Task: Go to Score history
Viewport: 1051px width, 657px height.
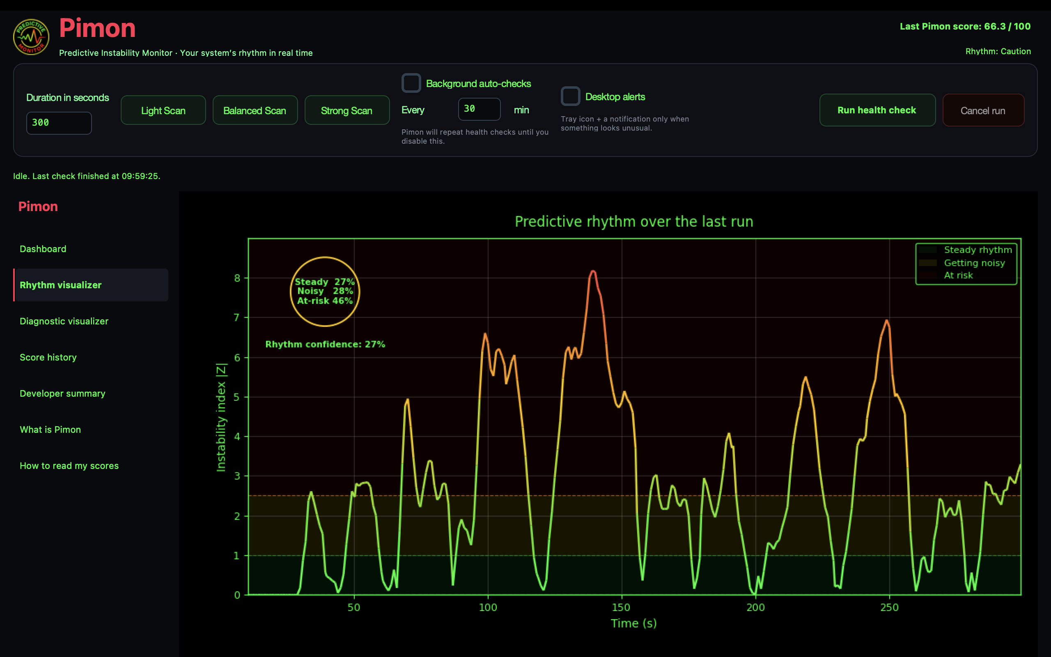Action: [x=91, y=357]
